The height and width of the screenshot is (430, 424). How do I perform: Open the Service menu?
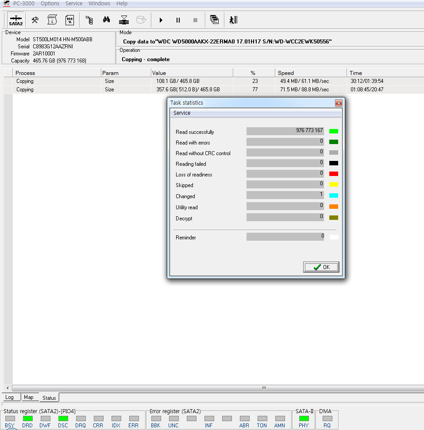(74, 4)
